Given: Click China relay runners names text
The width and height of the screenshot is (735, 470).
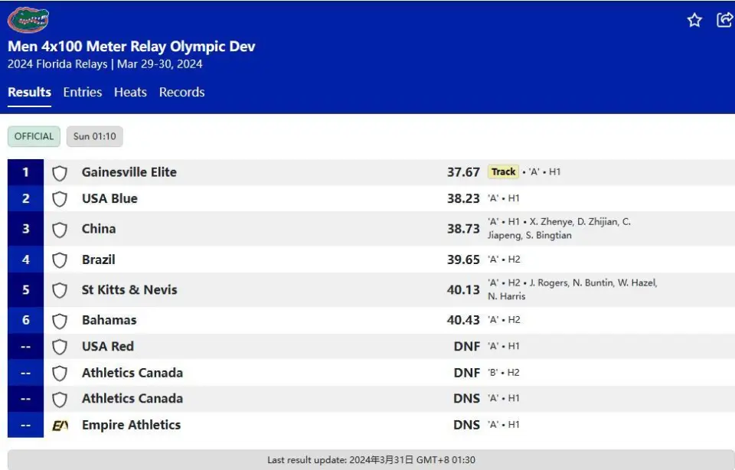Looking at the screenshot, I should 559,228.
